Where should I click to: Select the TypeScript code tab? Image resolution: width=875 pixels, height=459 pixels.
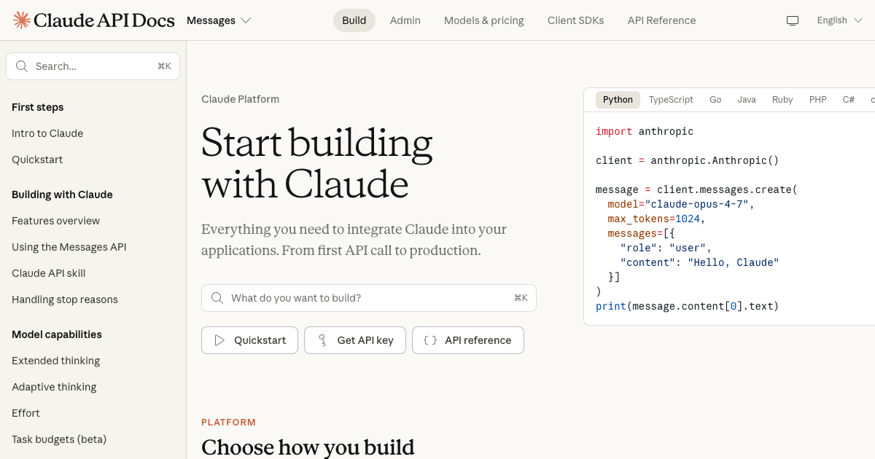[671, 100]
